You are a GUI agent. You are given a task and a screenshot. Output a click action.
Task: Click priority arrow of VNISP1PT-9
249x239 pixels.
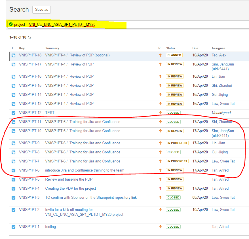pyautogui.click(x=161, y=143)
